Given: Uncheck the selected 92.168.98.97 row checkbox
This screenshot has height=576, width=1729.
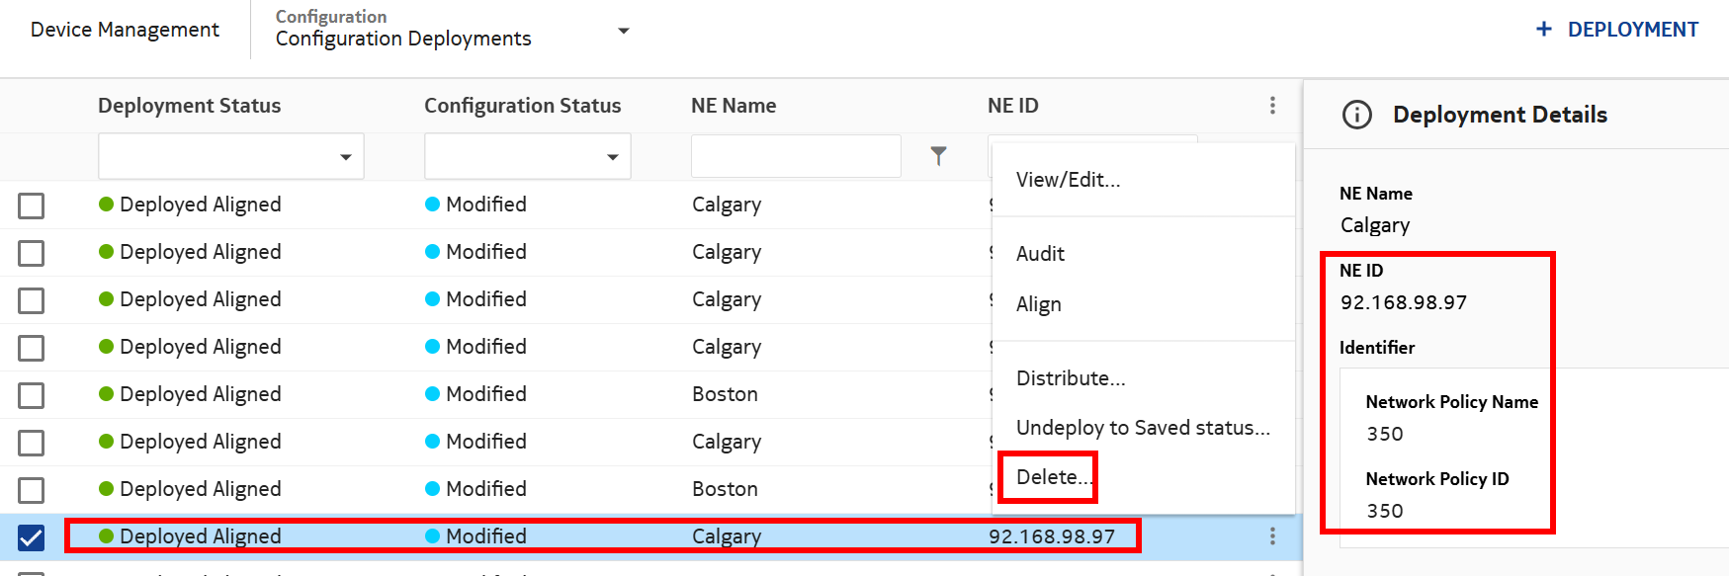Looking at the screenshot, I should (32, 536).
